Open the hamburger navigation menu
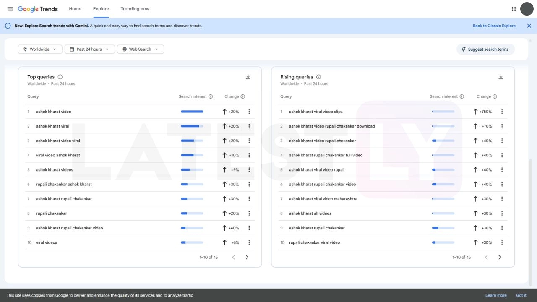Screen dimensions: 537x302 (x=10, y=9)
